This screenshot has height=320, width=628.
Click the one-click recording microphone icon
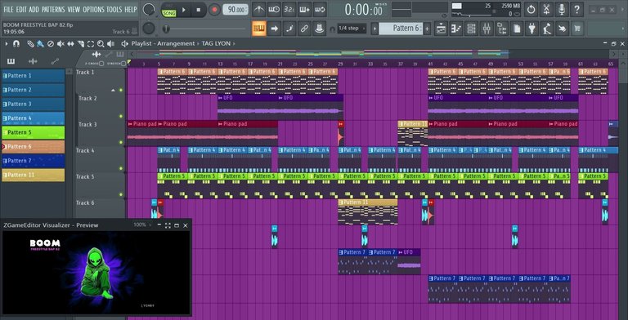pos(562,9)
